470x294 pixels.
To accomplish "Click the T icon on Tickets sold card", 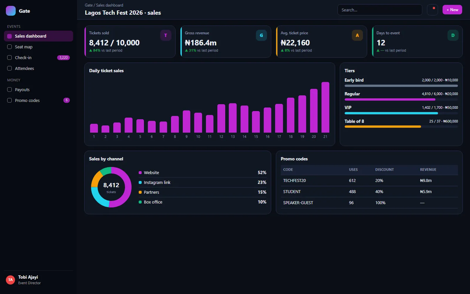I will point(166,35).
